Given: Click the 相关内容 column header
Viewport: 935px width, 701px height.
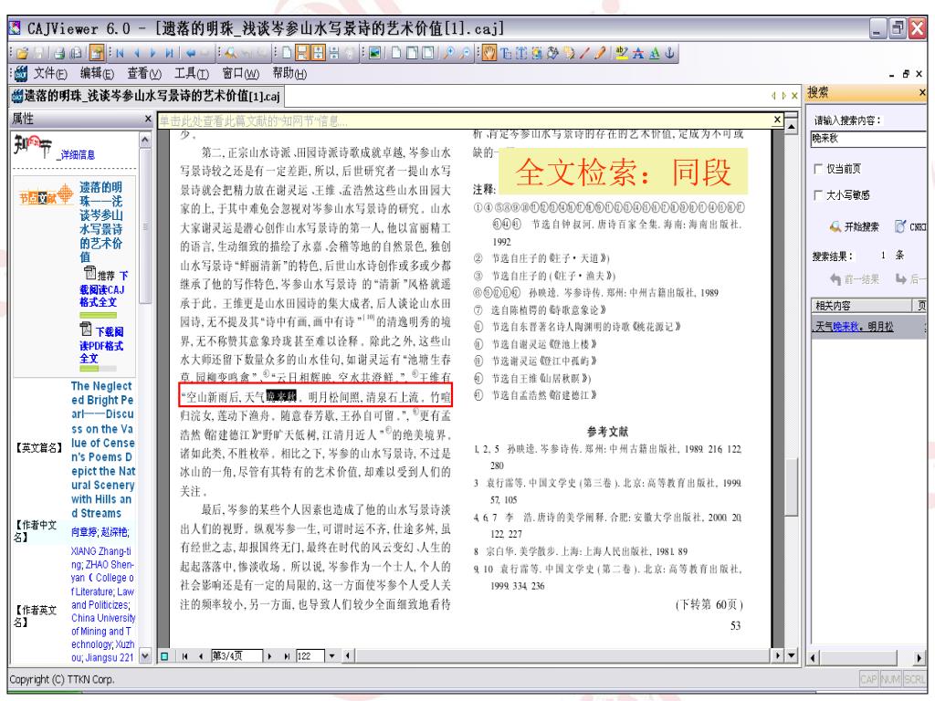Looking at the screenshot, I should pos(861,306).
